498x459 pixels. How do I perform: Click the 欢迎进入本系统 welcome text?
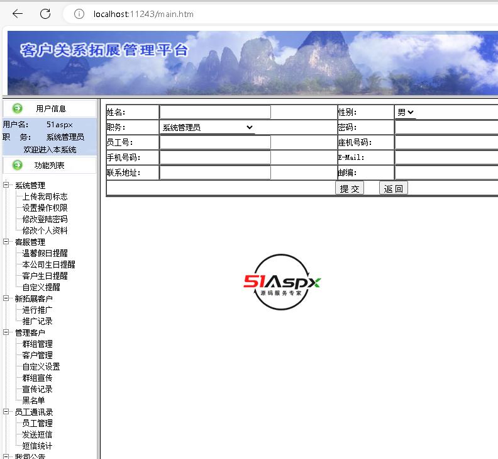[50, 149]
